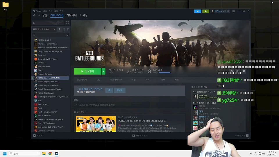Expand the 이지상 account menu
279x157 pixels.
[x=222, y=11]
